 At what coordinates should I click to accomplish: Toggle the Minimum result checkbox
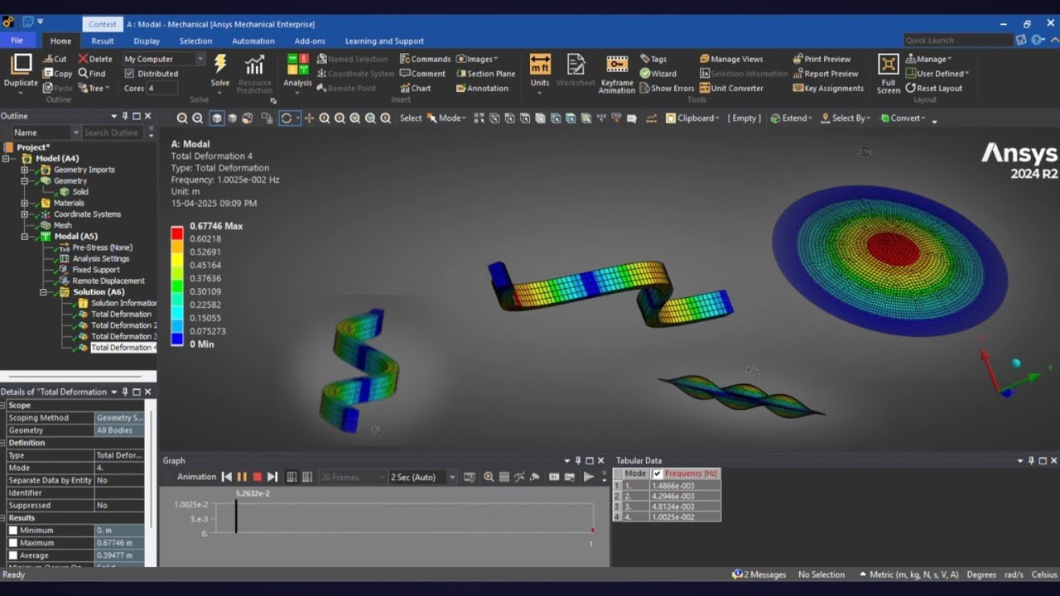[12, 531]
